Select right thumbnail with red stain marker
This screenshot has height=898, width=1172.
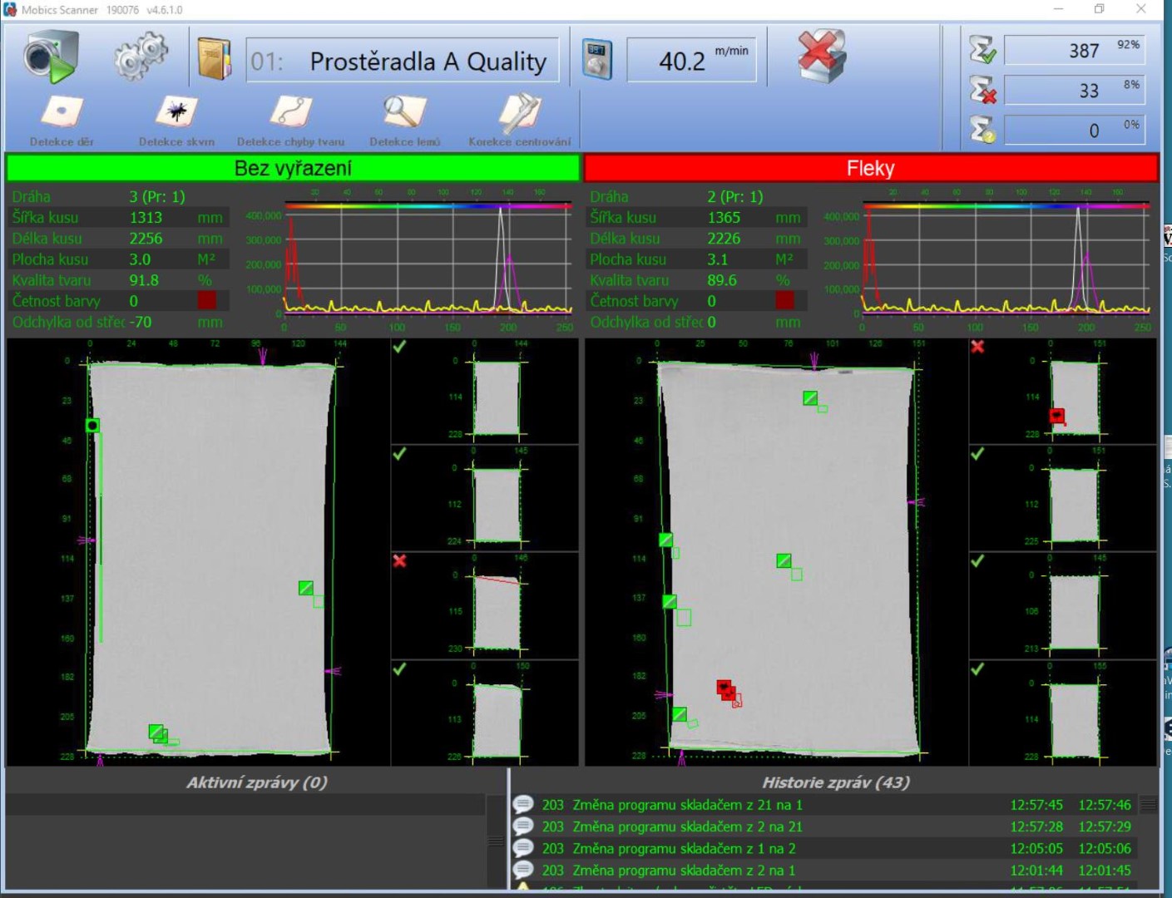[1063, 391]
